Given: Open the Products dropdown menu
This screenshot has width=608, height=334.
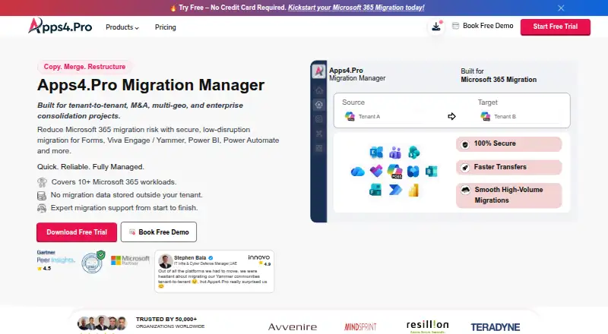Looking at the screenshot, I should point(122,27).
